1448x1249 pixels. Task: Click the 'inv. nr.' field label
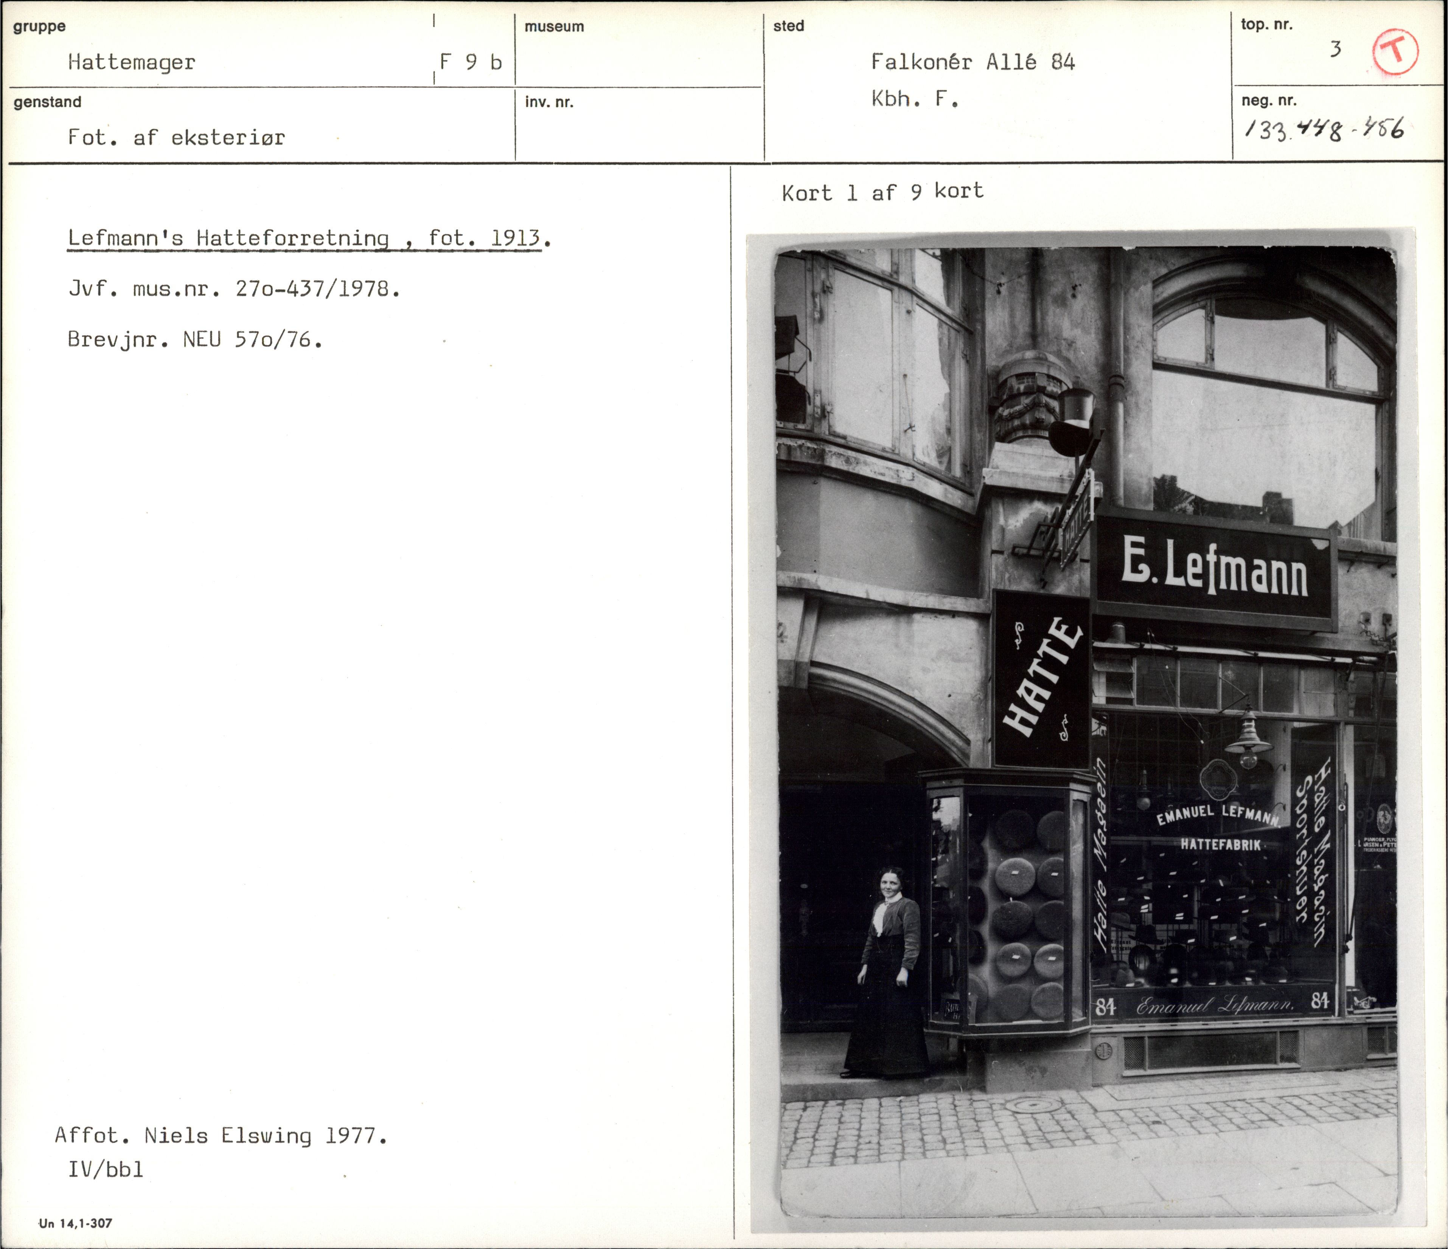[549, 102]
